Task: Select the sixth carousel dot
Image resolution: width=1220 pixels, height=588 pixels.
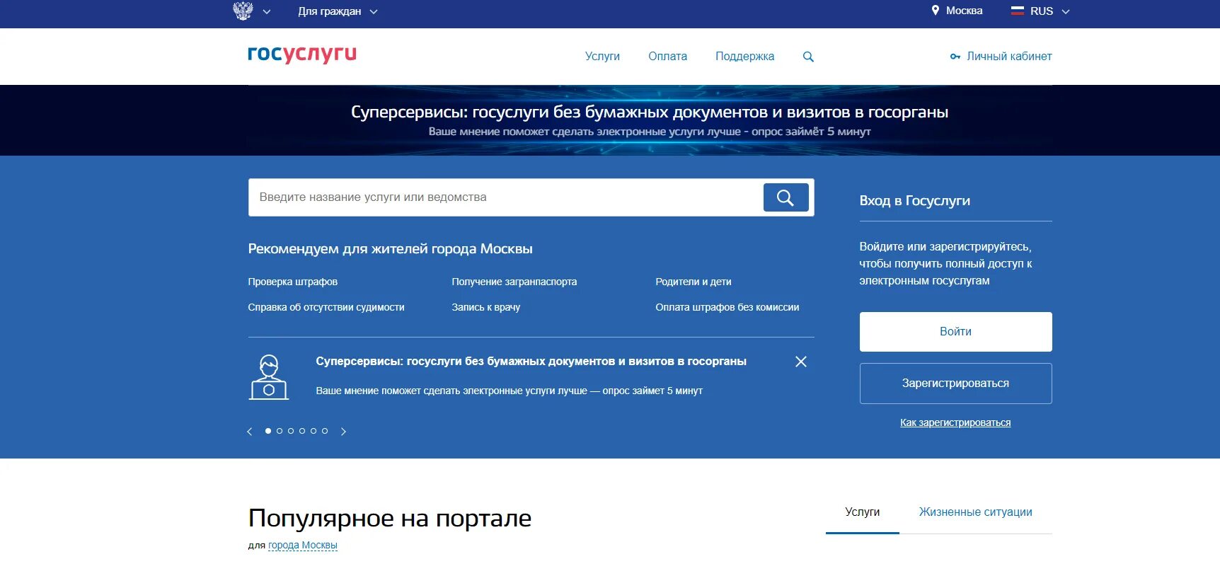Action: pyautogui.click(x=325, y=431)
